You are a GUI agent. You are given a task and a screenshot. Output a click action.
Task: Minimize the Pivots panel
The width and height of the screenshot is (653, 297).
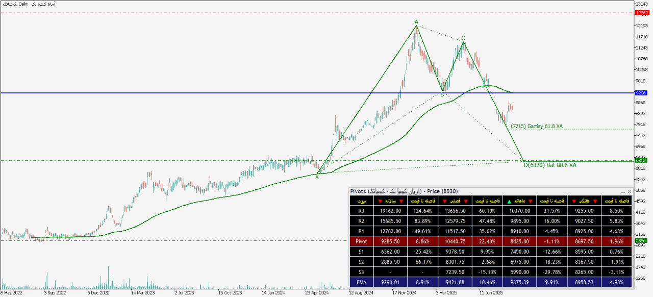coord(622,191)
